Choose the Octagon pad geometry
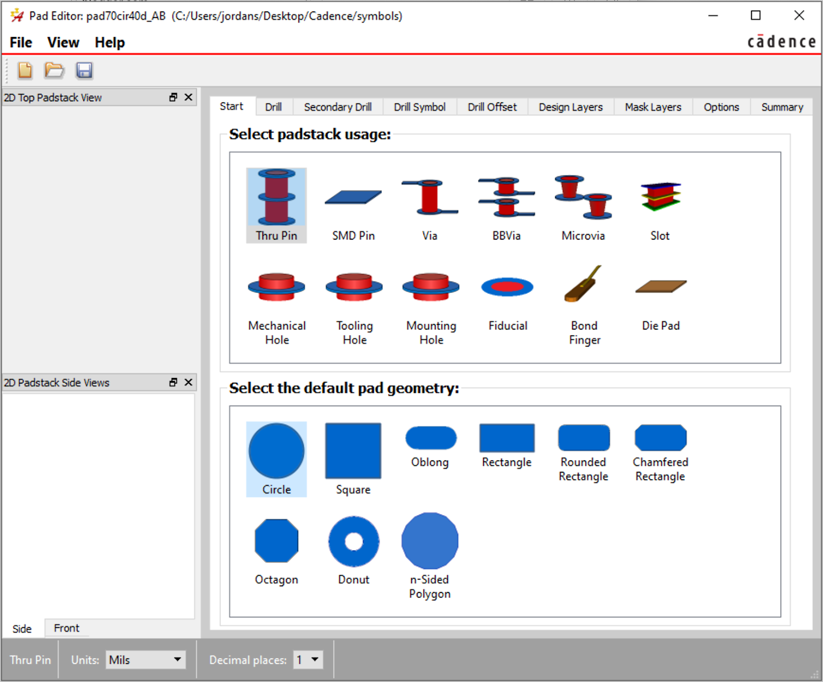This screenshot has width=823, height=682. [277, 550]
